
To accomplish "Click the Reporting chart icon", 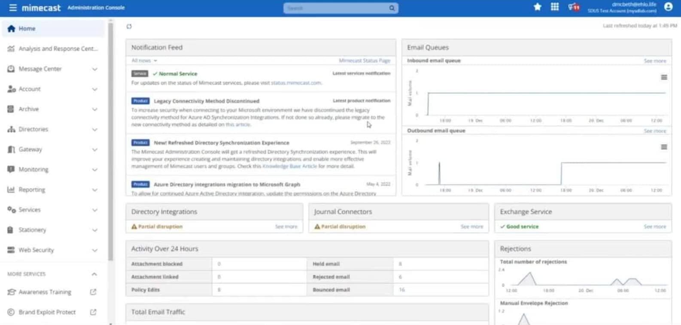I will pos(11,189).
